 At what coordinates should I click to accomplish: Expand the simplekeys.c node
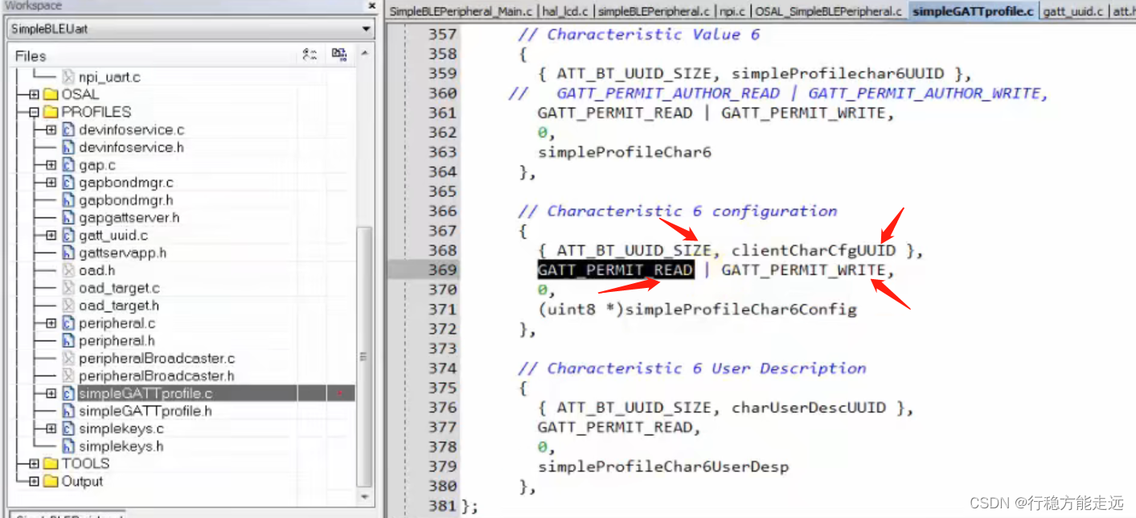tap(51, 429)
